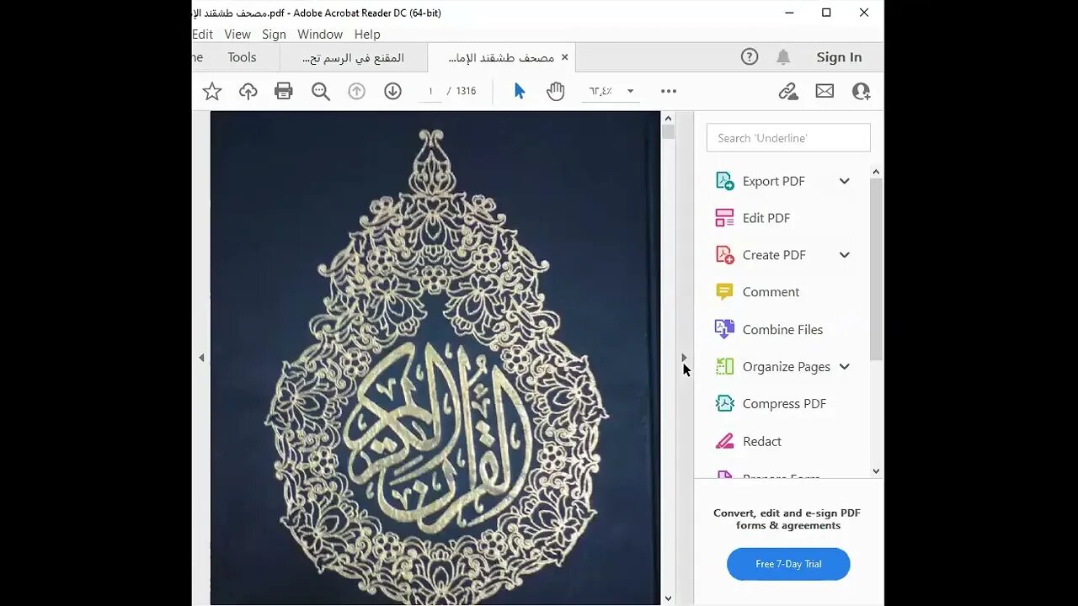This screenshot has width=1078, height=606.
Task: Switch to the Tools tab
Action: tap(242, 57)
